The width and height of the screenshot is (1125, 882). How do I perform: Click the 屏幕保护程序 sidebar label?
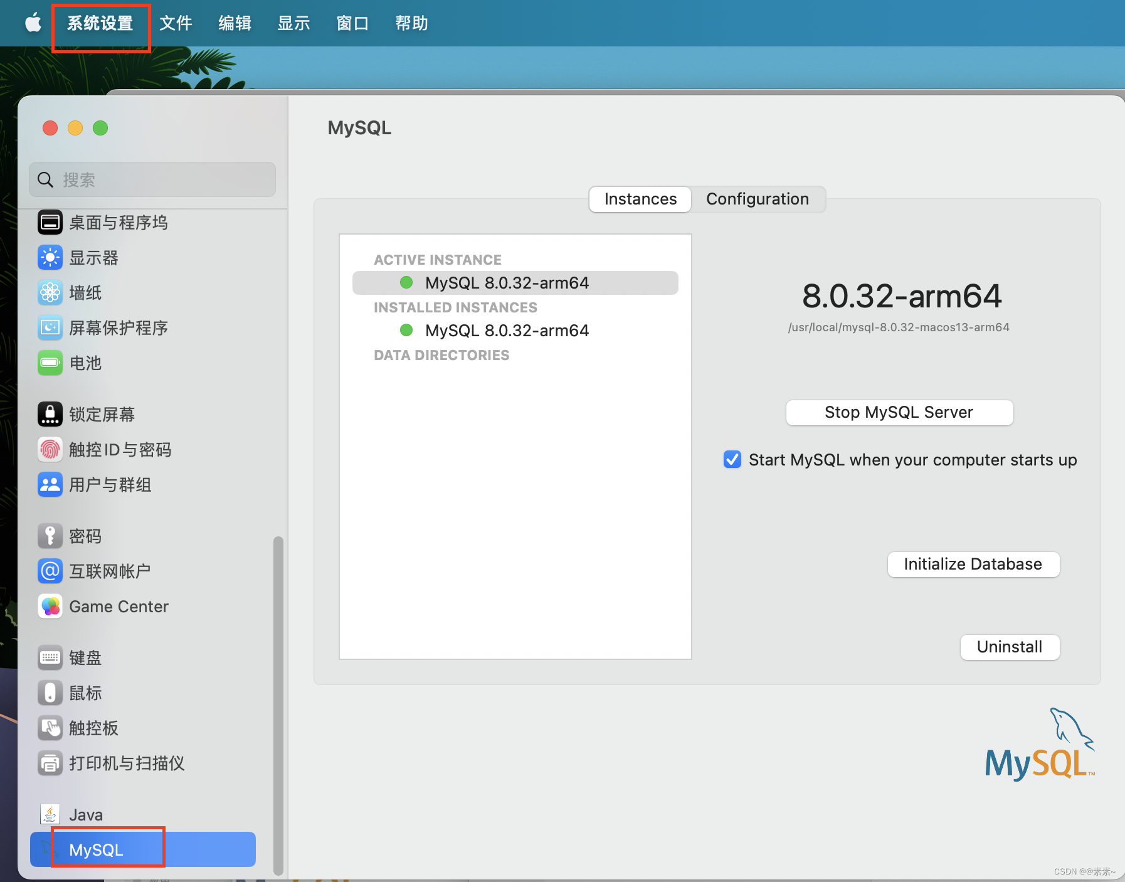[119, 327]
